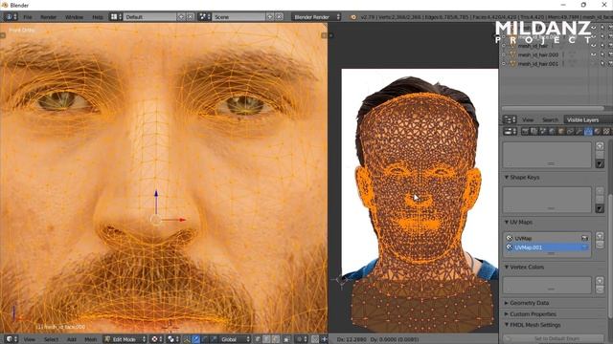The image size is (613, 344).
Task: Open the Edit Mode selector
Action: click(x=125, y=339)
